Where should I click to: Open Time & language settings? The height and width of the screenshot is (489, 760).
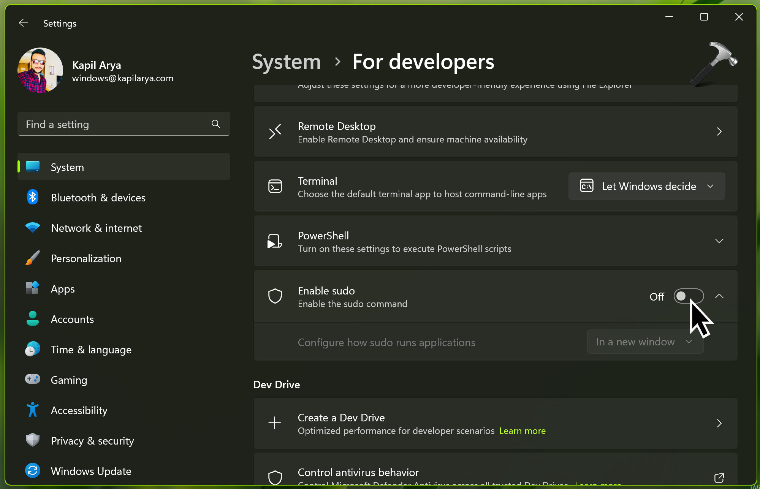tap(91, 350)
